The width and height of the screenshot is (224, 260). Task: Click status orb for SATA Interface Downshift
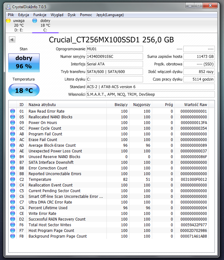tap(13, 162)
